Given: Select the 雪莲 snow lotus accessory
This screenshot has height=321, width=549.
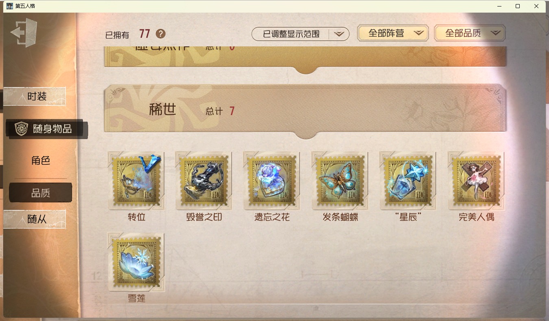Looking at the screenshot, I should point(136,262).
